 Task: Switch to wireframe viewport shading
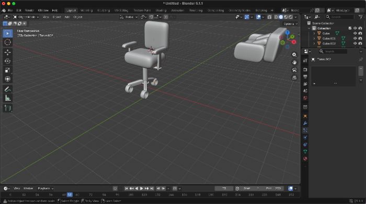(x=276, y=17)
